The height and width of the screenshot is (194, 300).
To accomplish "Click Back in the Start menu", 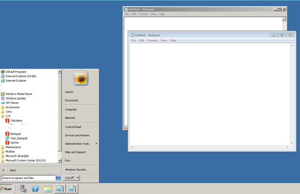I will (13, 170).
